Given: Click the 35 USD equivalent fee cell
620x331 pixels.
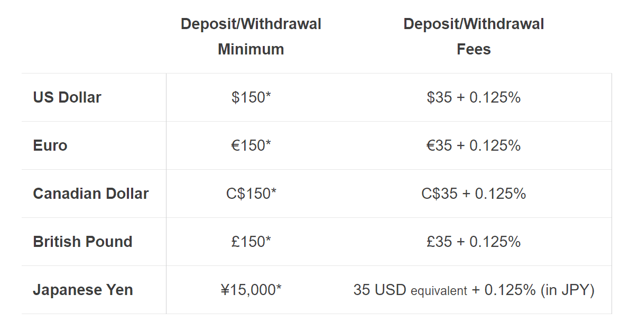Looking at the screenshot, I should click(x=474, y=290).
